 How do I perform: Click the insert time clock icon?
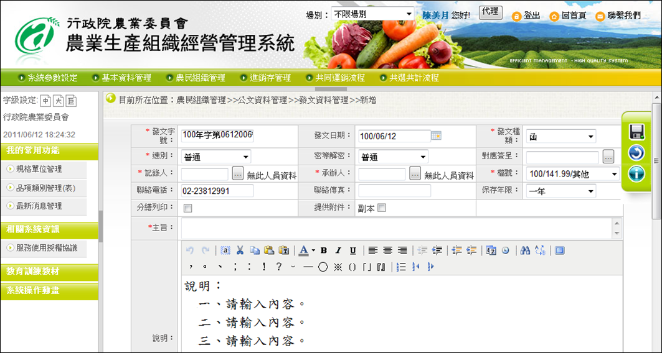[505, 250]
